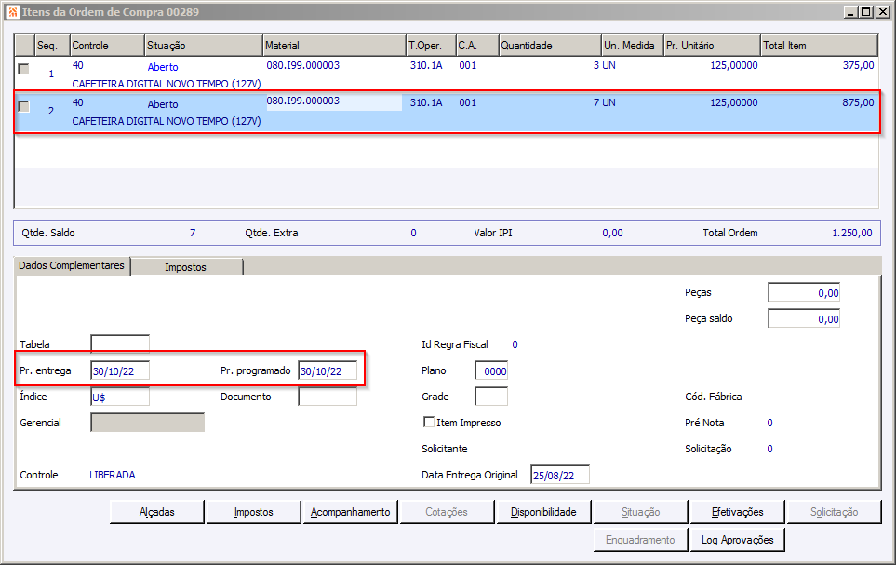Select the Dados Complementares tab
Viewport: 896px width, 565px height.
pos(72,266)
